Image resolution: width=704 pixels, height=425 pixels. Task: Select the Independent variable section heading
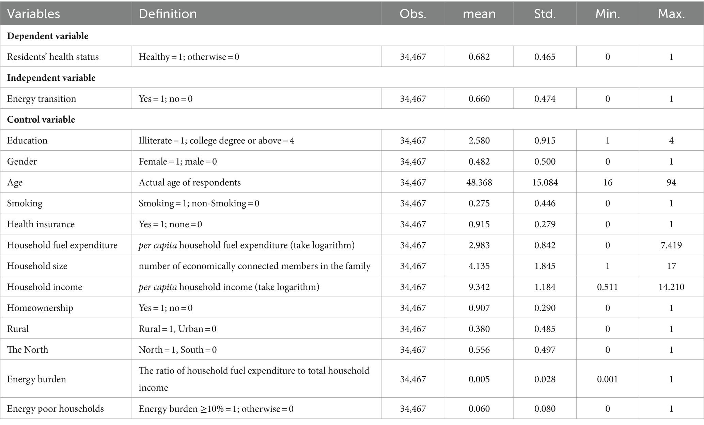coord(51,78)
